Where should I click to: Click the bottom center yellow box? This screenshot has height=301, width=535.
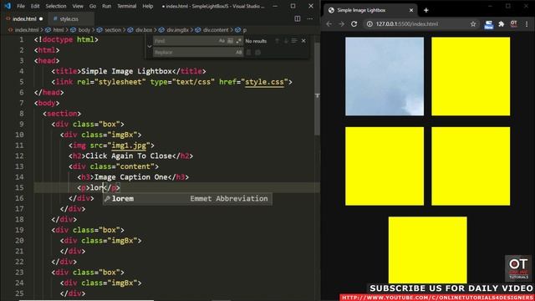[x=427, y=250]
